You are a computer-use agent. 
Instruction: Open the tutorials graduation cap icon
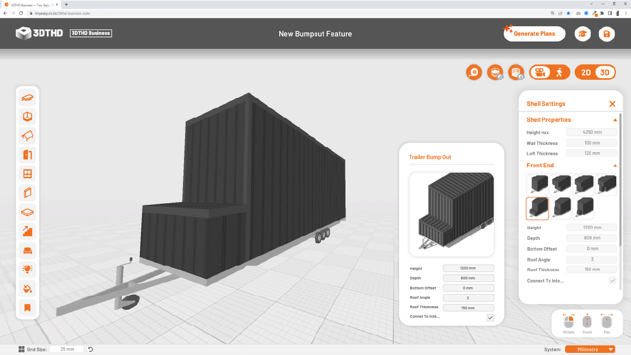click(582, 34)
